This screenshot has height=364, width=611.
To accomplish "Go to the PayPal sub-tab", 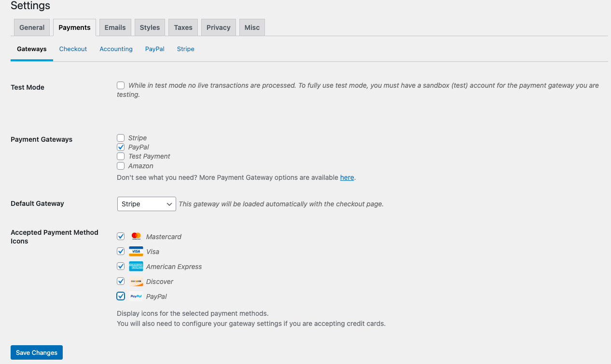I will tap(155, 49).
